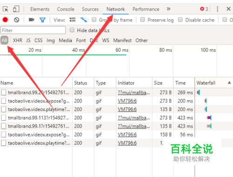Clear the network log icon
233x177 pixels.
coord(17,20)
